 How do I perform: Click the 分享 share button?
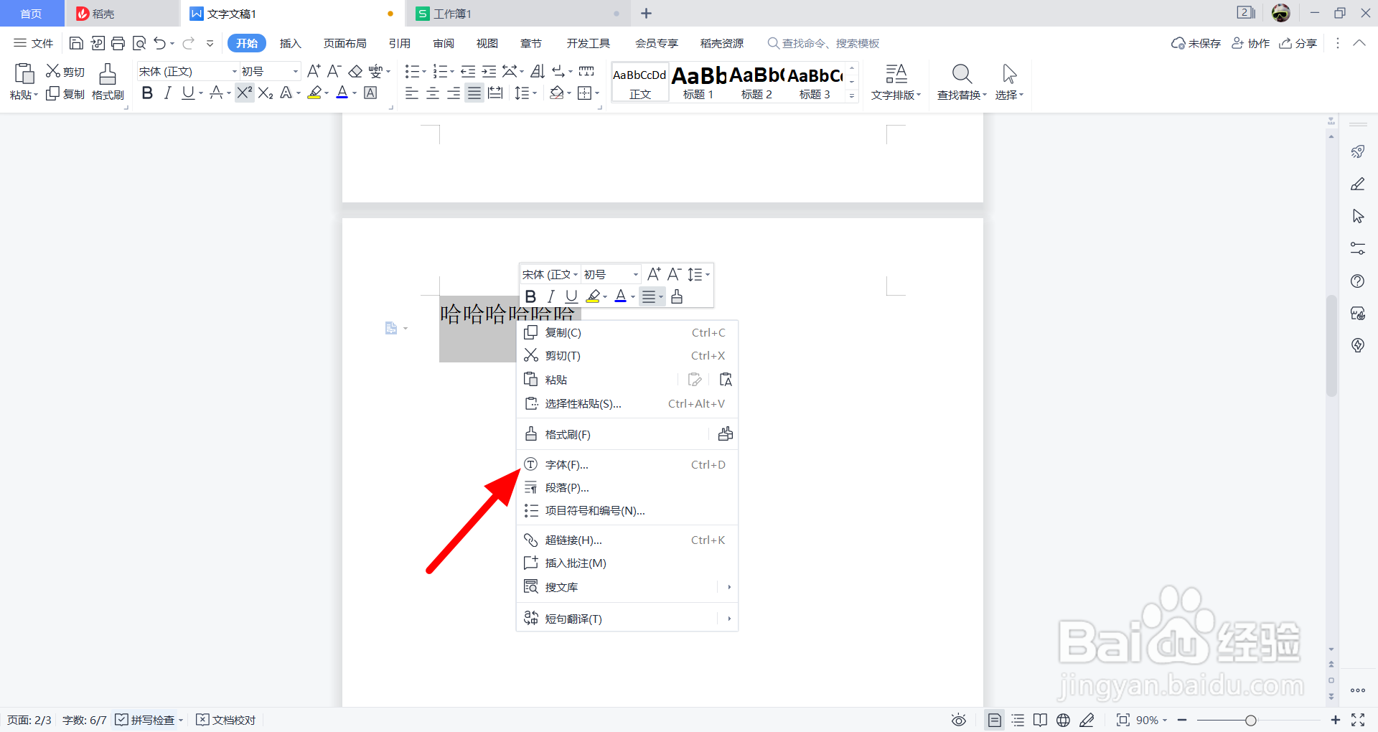pos(1298,43)
